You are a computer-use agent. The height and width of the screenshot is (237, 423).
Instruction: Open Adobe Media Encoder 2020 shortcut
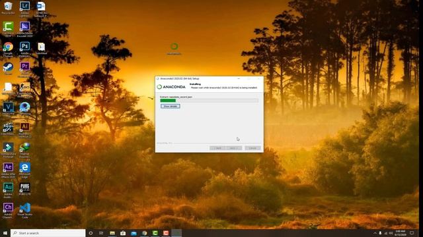pos(24,29)
